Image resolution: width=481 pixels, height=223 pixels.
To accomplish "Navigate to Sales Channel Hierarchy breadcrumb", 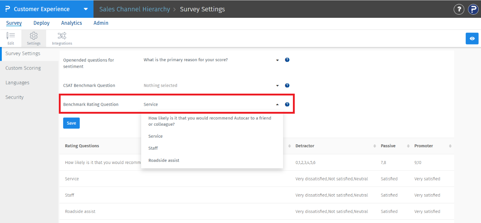I will (x=134, y=9).
